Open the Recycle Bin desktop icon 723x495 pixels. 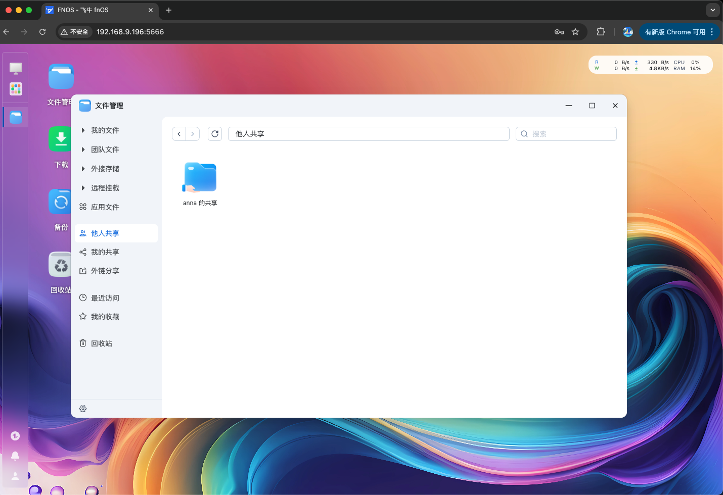tap(61, 265)
